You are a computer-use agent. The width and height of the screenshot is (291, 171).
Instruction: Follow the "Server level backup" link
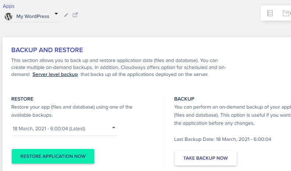tap(55, 74)
